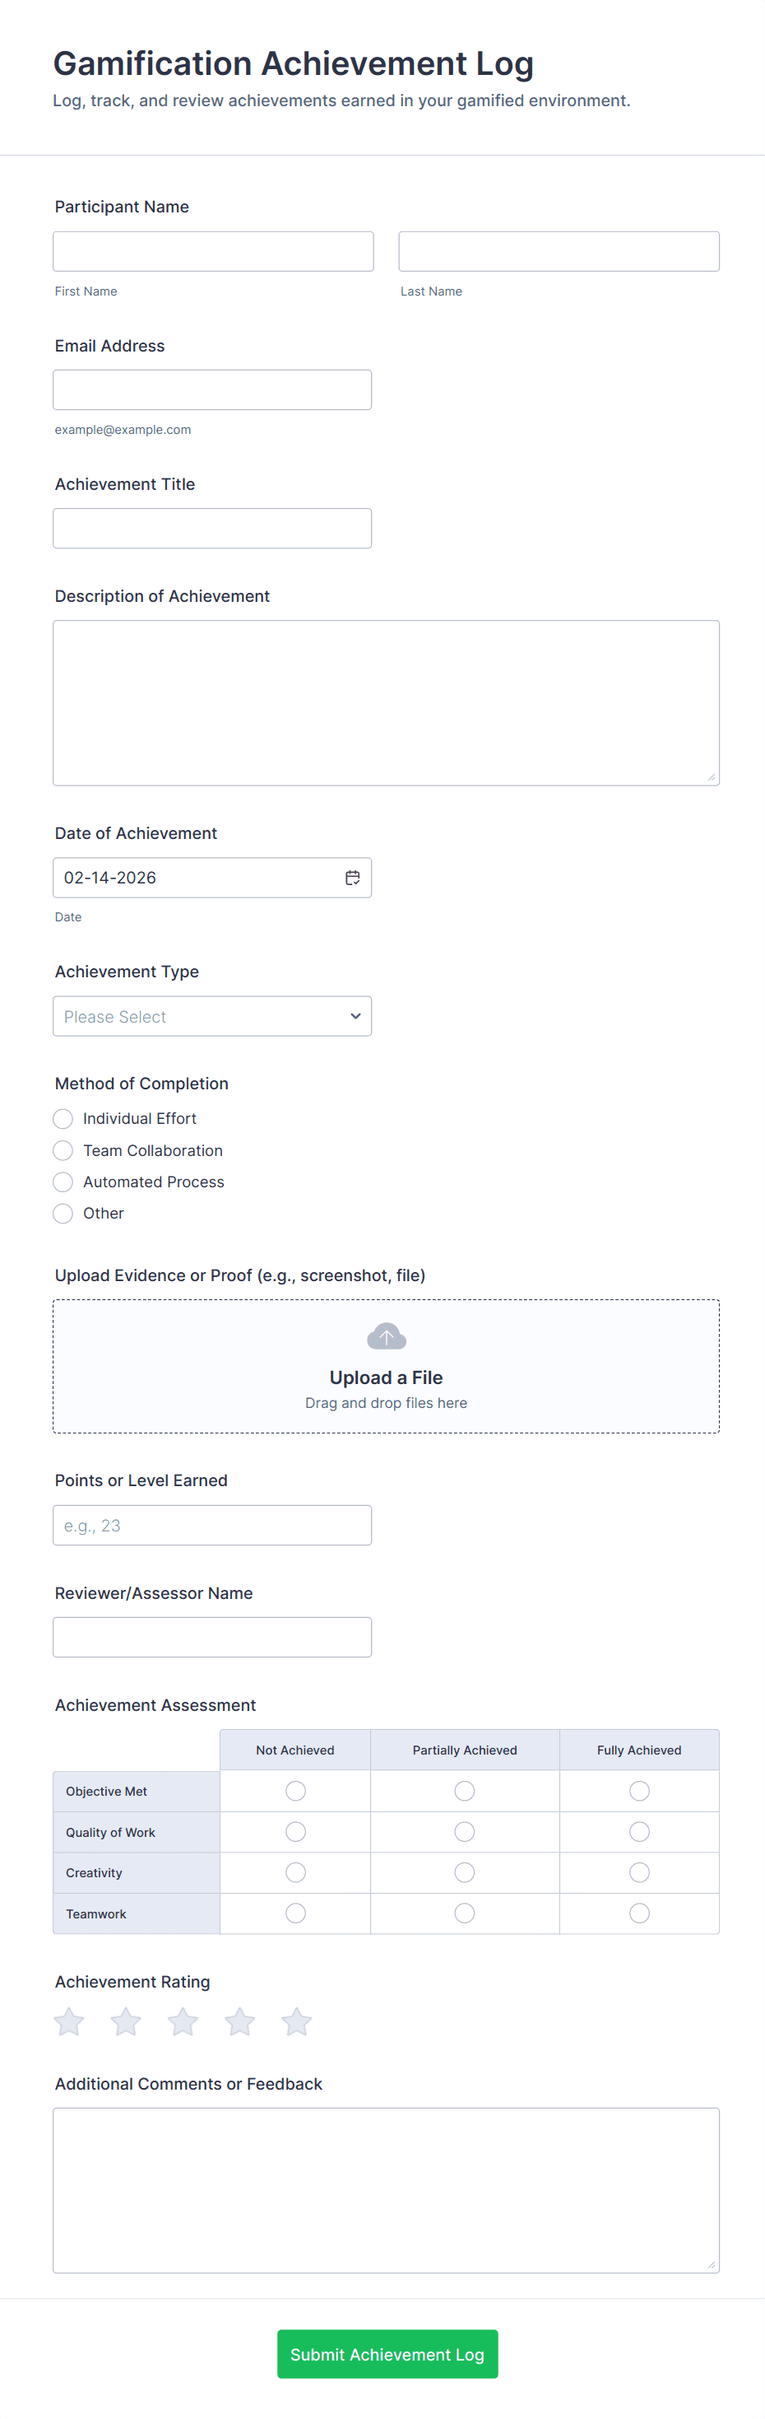Screen dimensions: 765x2419
Task: Click the Email Address text box
Action: [212, 389]
